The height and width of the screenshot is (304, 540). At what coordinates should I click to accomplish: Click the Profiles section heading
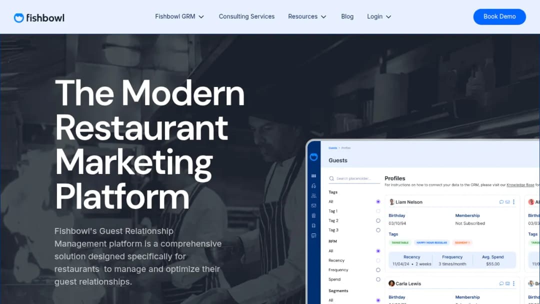tap(394, 178)
